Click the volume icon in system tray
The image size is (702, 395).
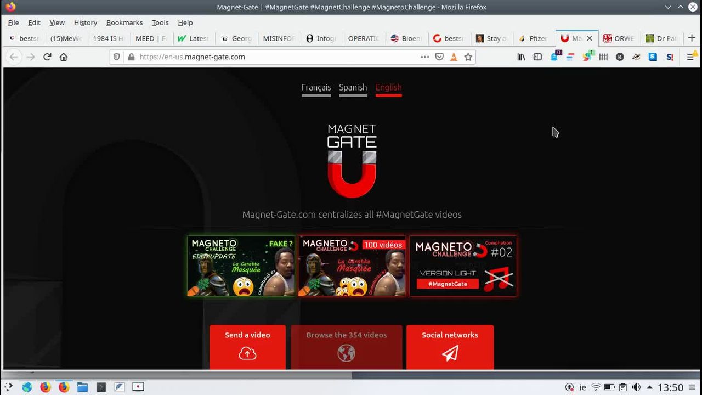click(x=636, y=387)
